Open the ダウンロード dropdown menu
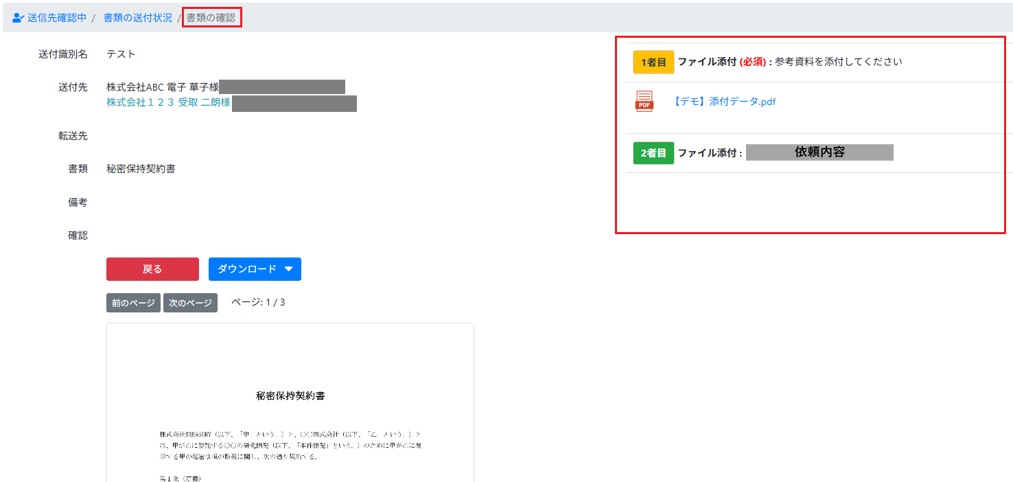This screenshot has height=482, width=1013. 255,269
